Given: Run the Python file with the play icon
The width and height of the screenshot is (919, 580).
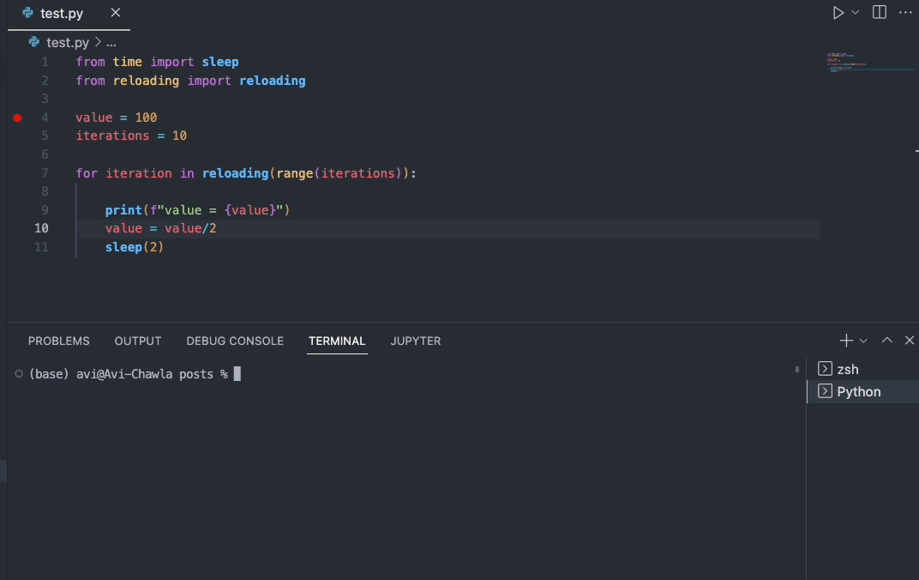Looking at the screenshot, I should tap(837, 12).
